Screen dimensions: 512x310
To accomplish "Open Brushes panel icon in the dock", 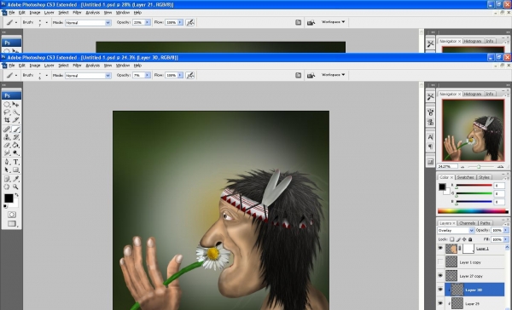I will tap(430, 112).
